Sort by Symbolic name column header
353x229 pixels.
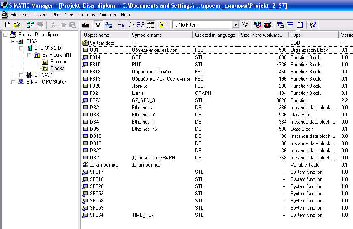pos(161,35)
